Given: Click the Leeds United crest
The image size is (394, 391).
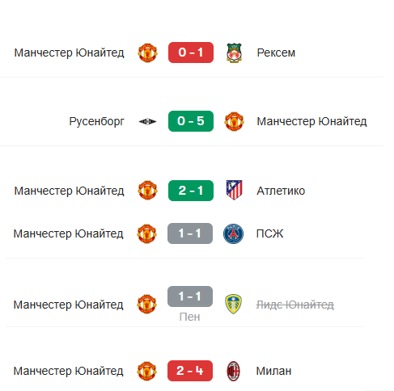Looking at the screenshot, I should [x=233, y=305].
